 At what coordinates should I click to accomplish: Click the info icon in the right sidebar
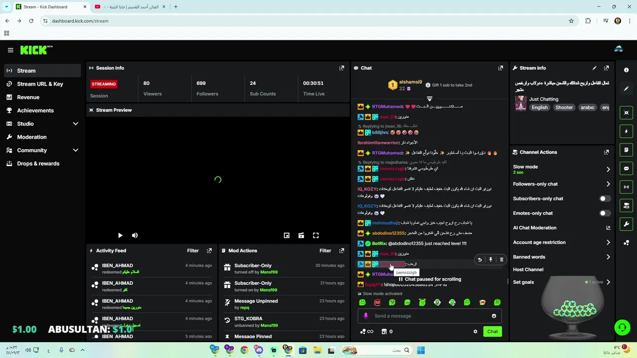click(x=627, y=70)
